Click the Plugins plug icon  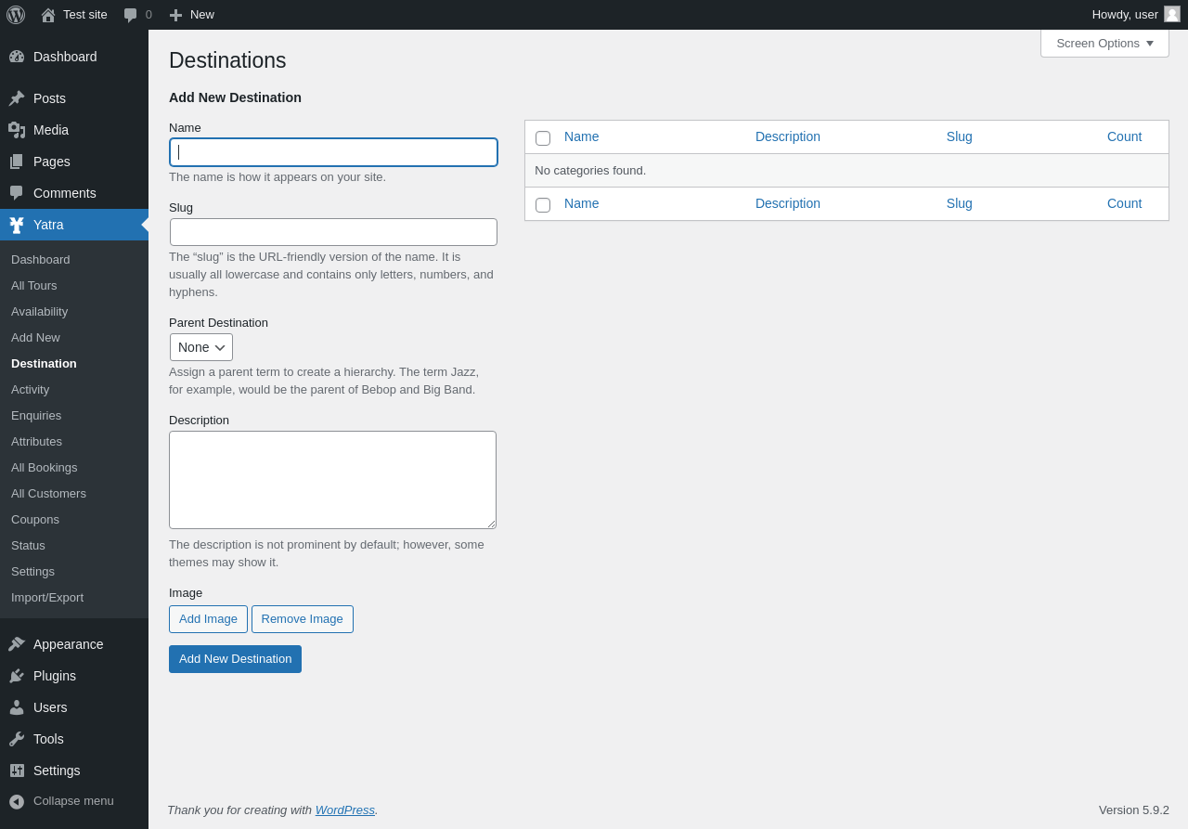point(17,676)
